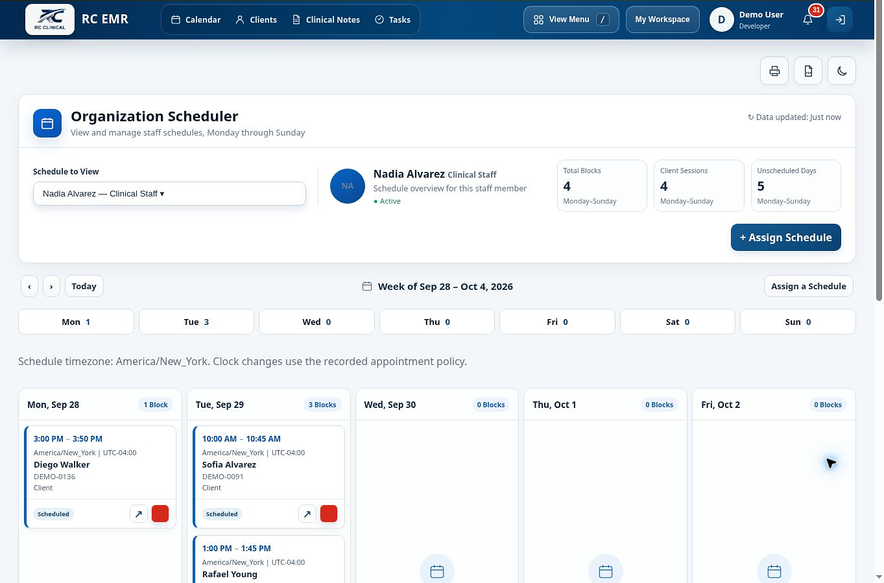Open the Tasks menu item
Viewport: 884px width, 583px height.
tap(393, 19)
